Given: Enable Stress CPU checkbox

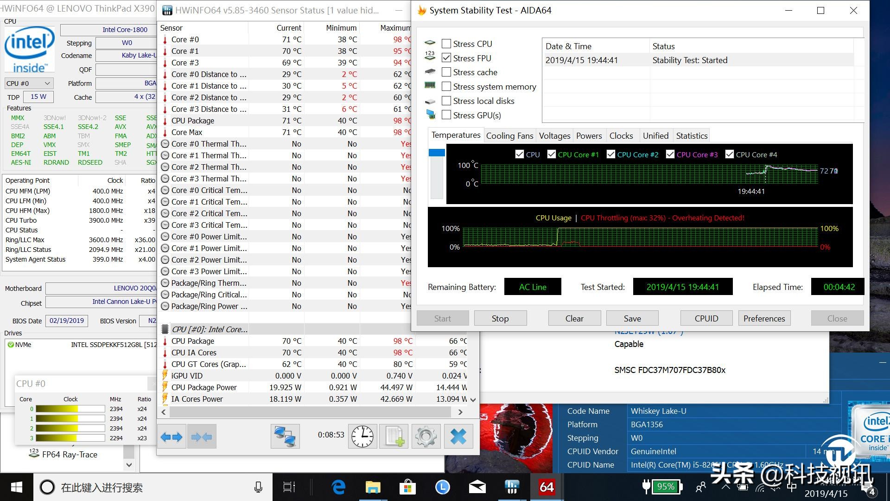Looking at the screenshot, I should (x=446, y=44).
